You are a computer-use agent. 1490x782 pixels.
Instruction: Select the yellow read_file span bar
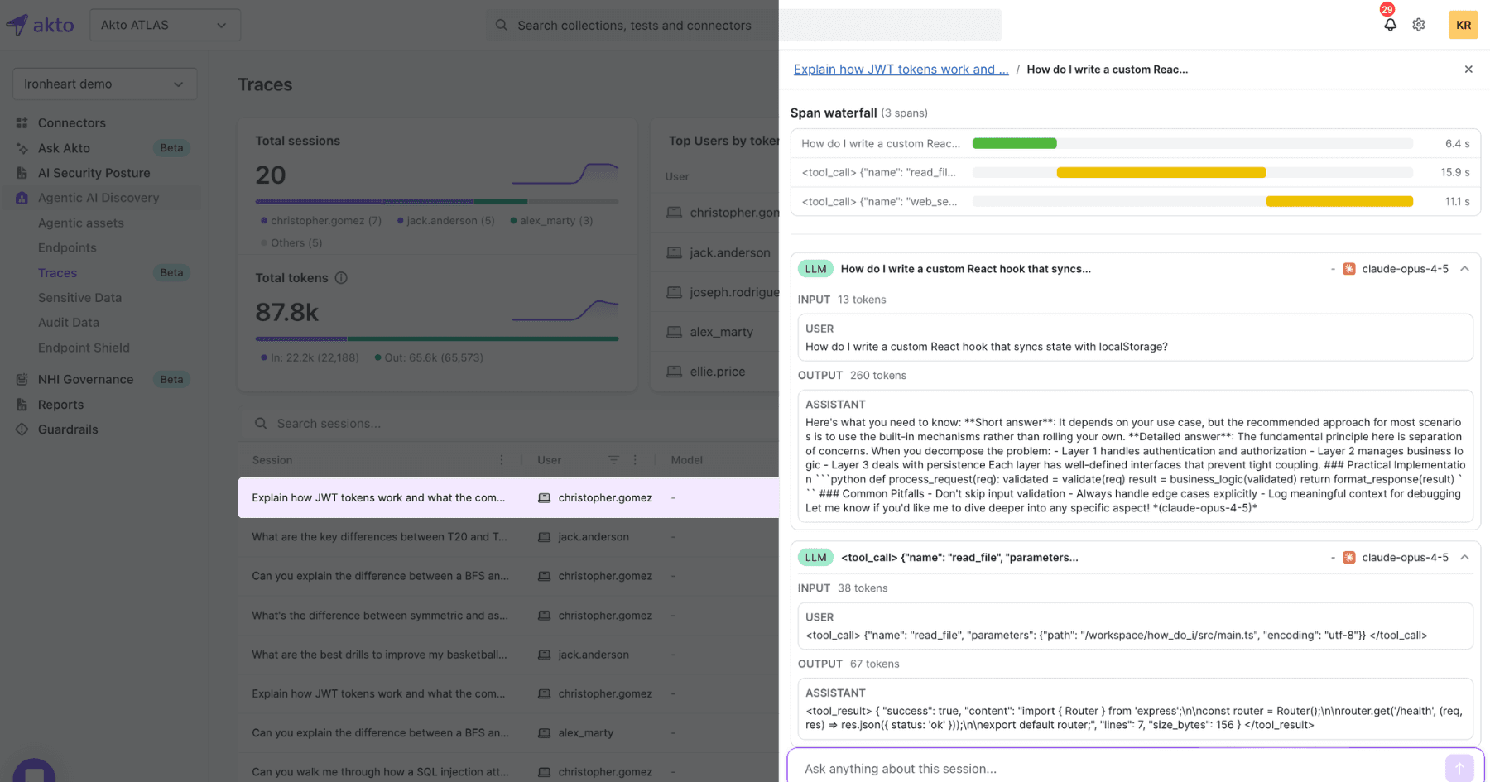coord(1161,172)
